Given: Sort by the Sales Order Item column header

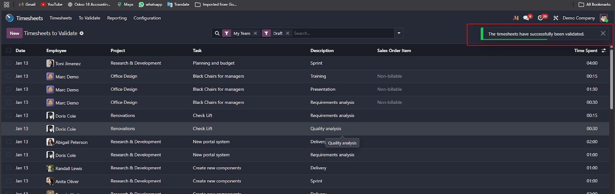Looking at the screenshot, I should pos(394,51).
